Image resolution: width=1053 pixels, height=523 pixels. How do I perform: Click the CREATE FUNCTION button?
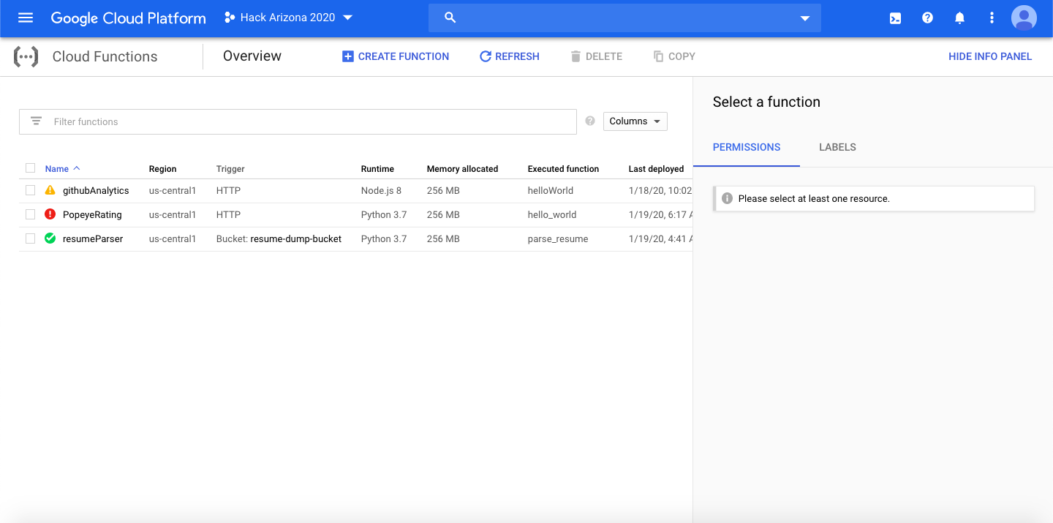click(396, 56)
